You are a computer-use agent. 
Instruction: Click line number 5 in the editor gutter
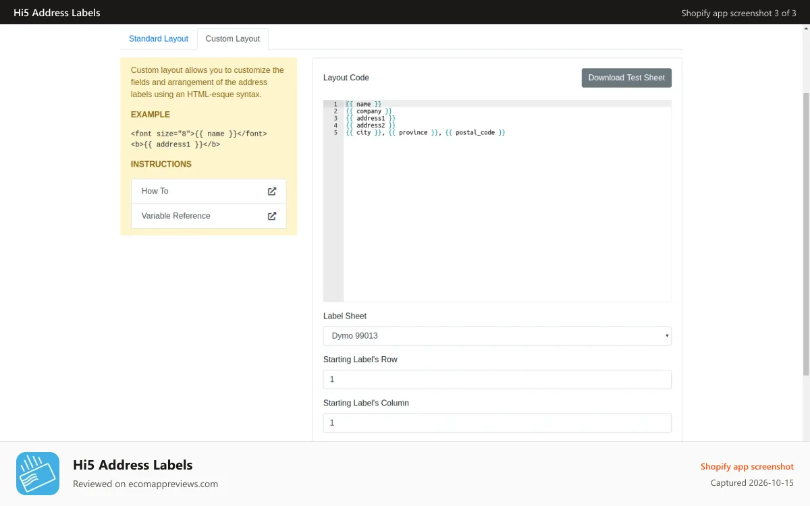(335, 132)
